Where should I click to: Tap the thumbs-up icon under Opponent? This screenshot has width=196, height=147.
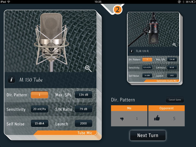pyautogui.click(x=157, y=118)
